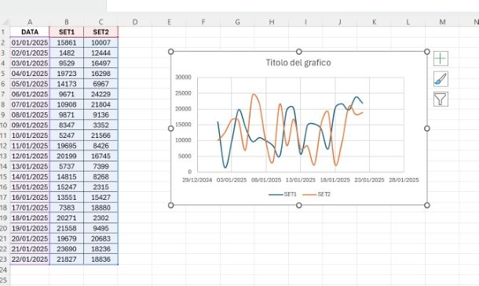
Task: Click the top-left chart resize handle
Action: tap(170, 52)
